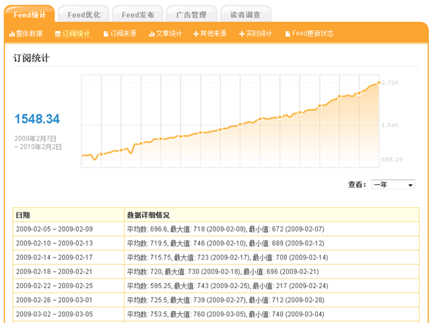431x323 pixels.
Task: Open the 广告管理 tab
Action: coord(191,14)
